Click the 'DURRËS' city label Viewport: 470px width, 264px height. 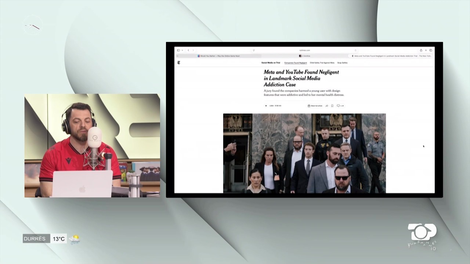35,239
